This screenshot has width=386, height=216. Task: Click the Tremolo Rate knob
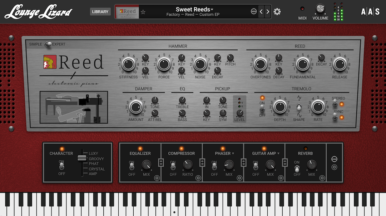(x=318, y=107)
